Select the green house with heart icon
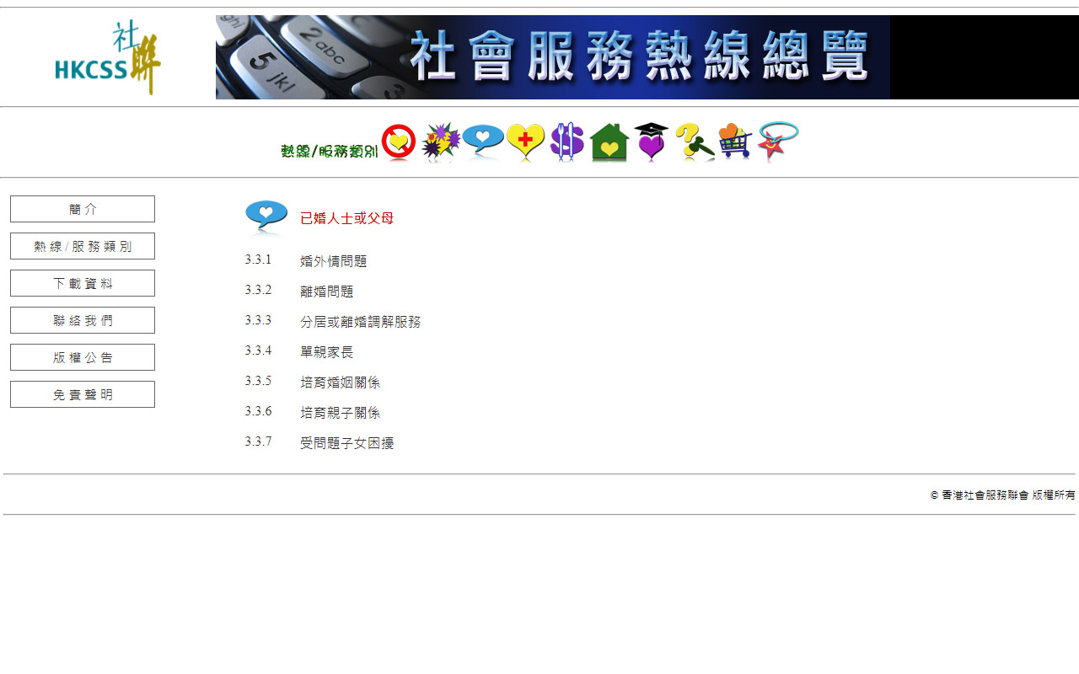 pyautogui.click(x=609, y=142)
